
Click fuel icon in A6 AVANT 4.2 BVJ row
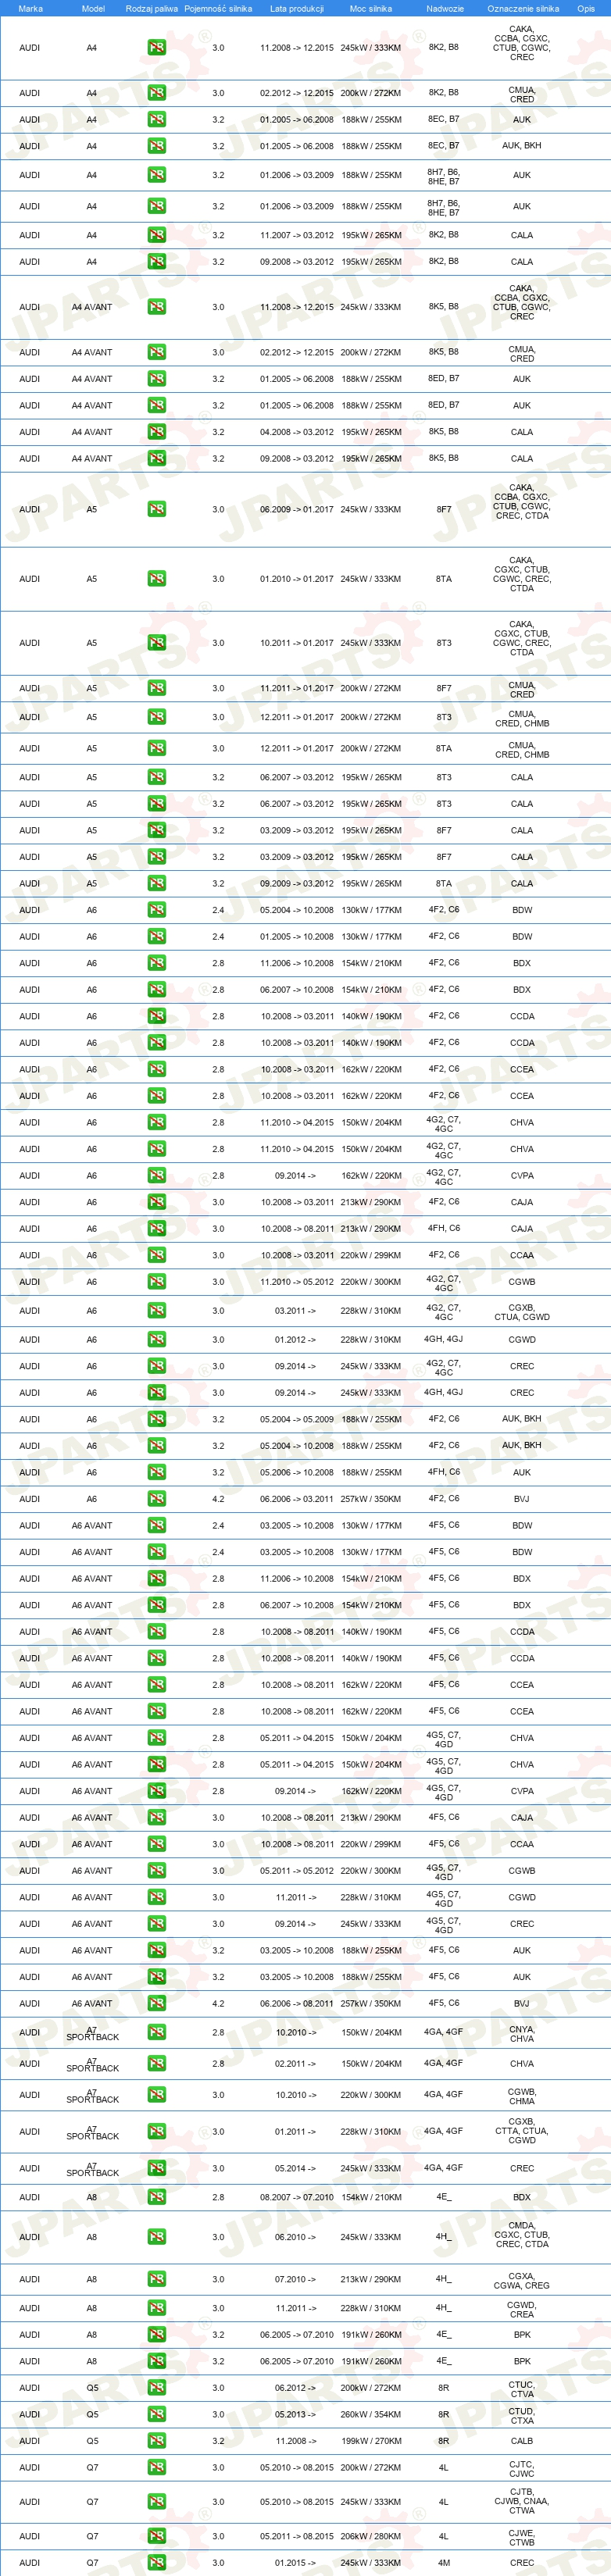156,2003
